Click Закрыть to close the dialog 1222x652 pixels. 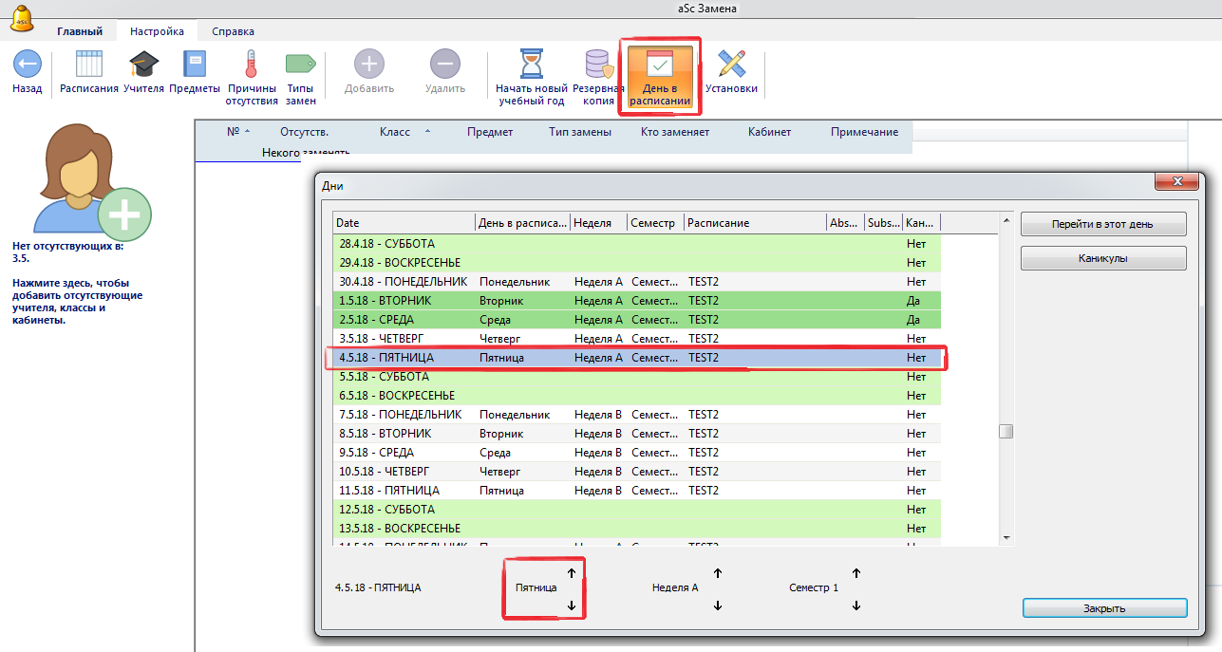click(x=1104, y=608)
